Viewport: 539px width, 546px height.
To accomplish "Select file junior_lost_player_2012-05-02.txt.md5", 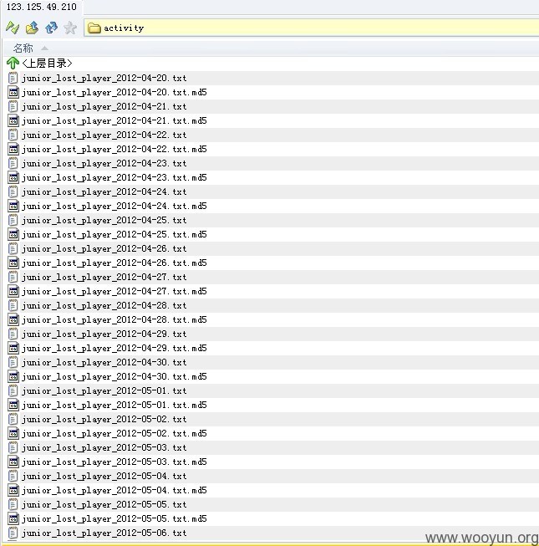I will 114,433.
